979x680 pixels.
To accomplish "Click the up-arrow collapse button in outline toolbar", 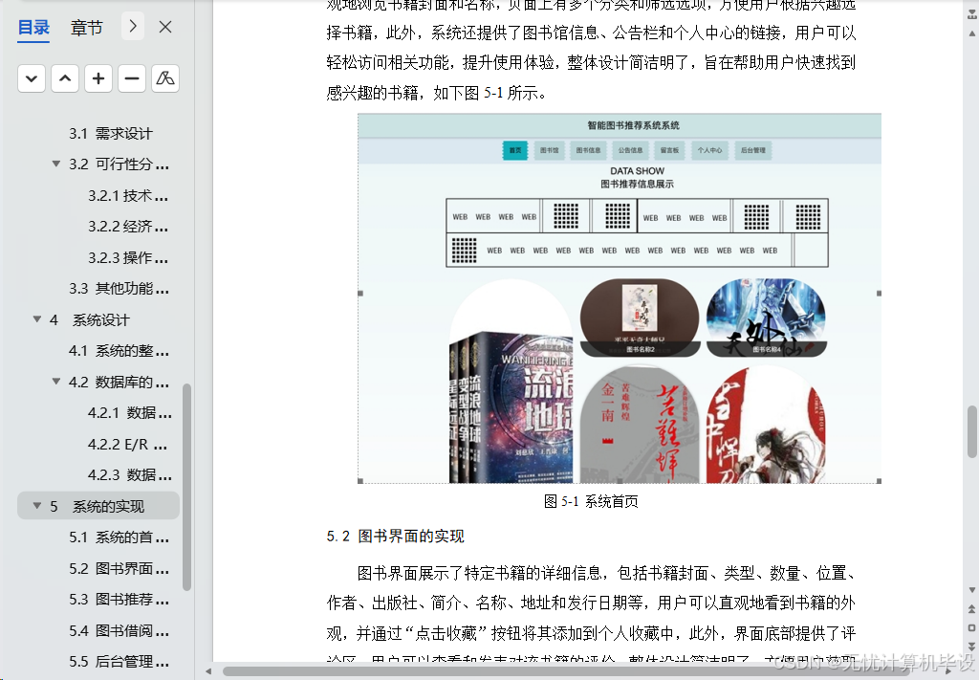I will [x=65, y=78].
